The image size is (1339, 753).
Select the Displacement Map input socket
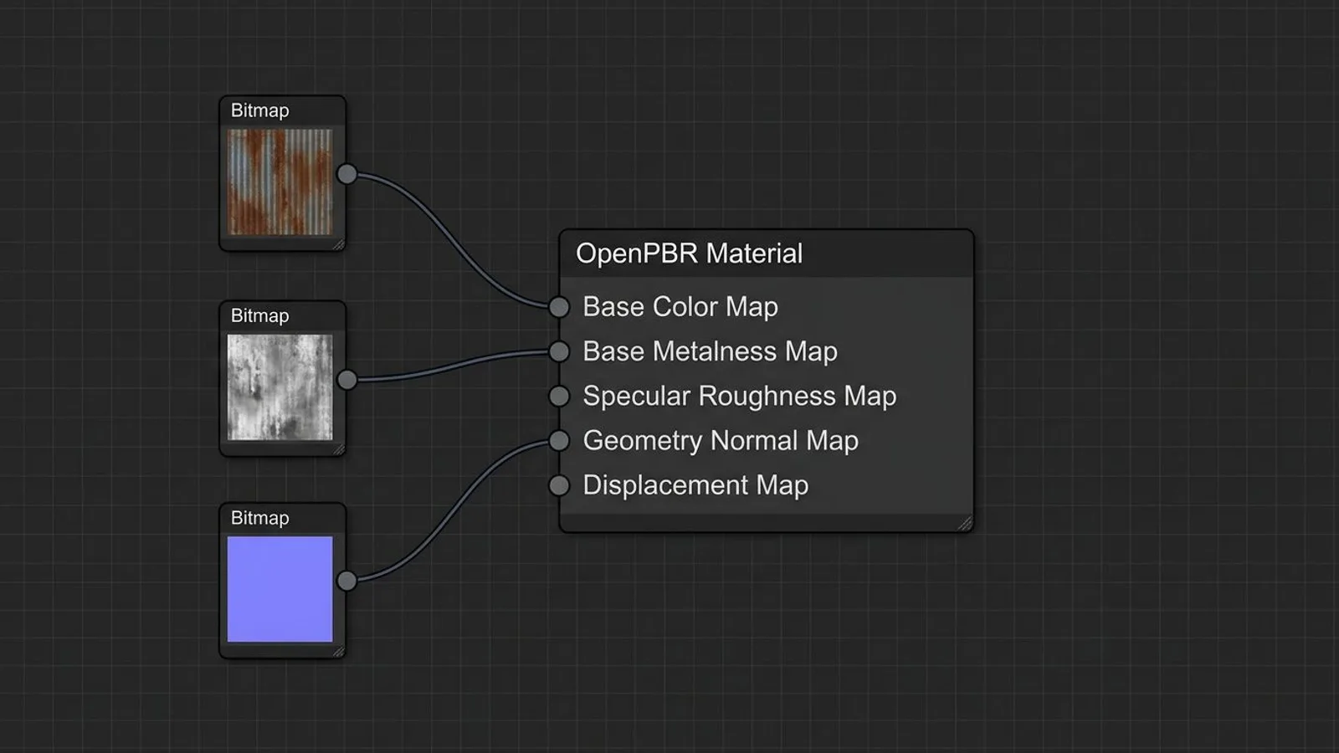click(559, 485)
